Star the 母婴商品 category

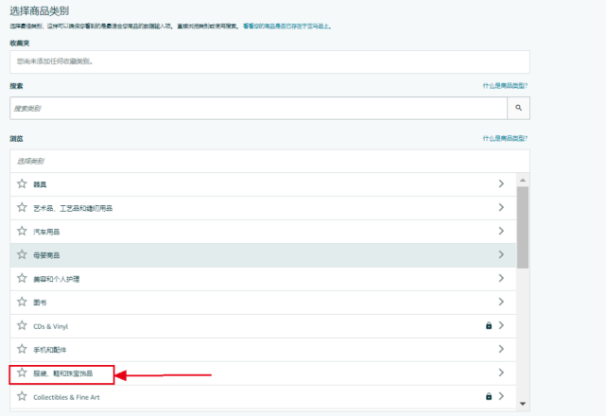click(x=22, y=254)
